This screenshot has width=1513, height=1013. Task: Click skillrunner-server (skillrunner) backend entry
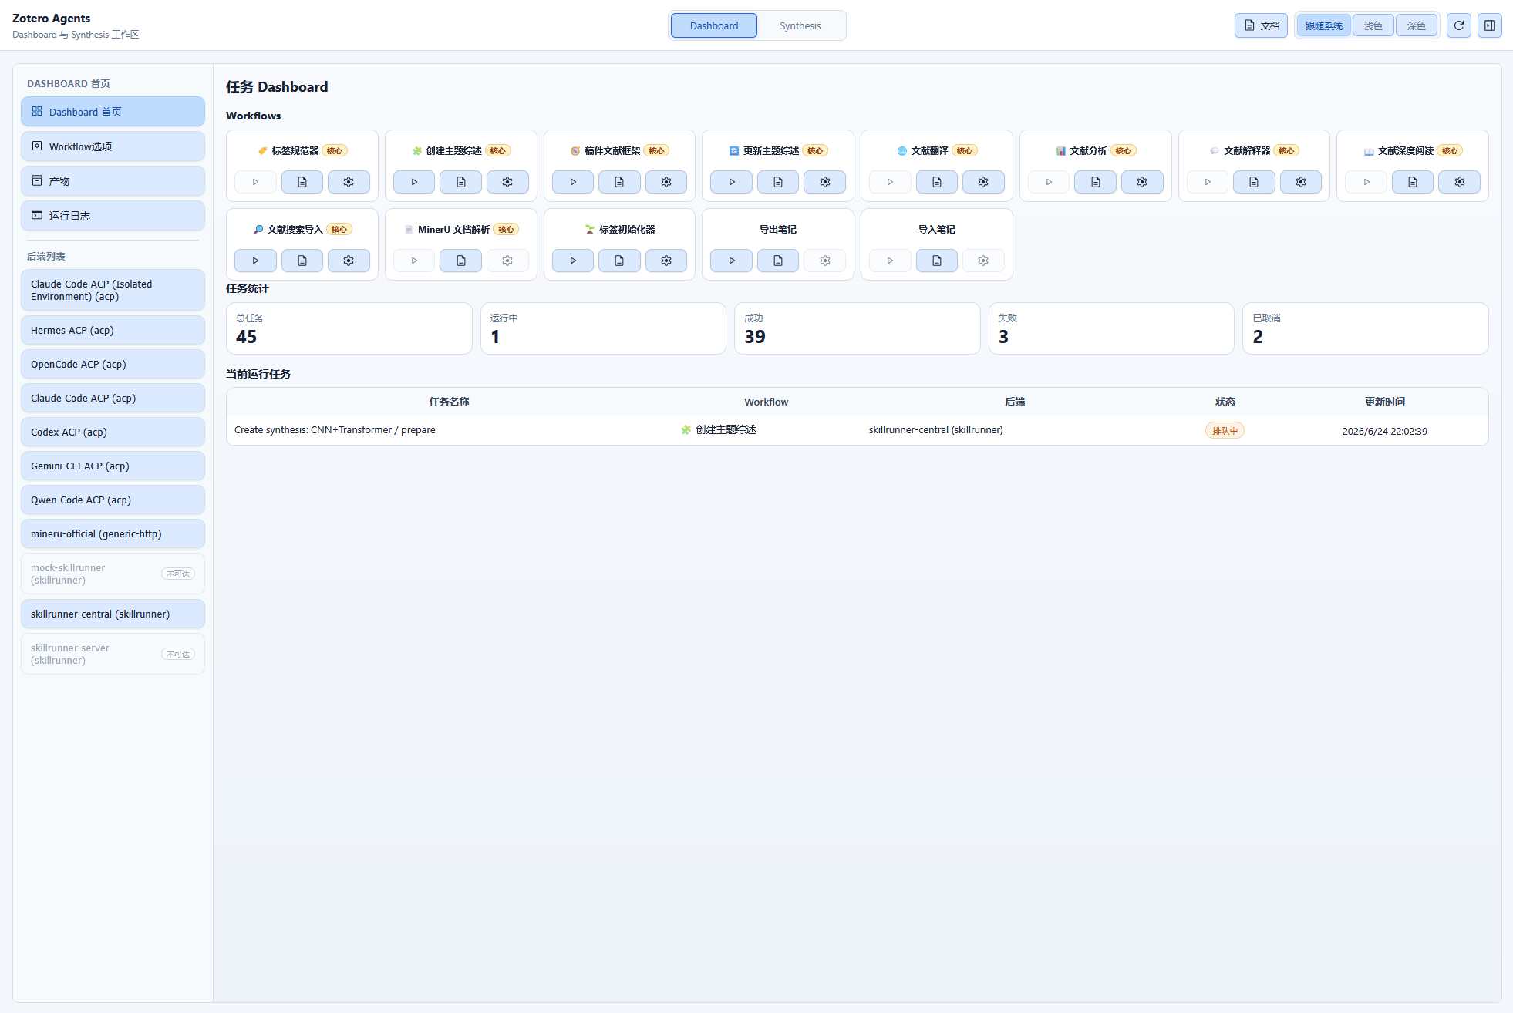pyautogui.click(x=113, y=654)
